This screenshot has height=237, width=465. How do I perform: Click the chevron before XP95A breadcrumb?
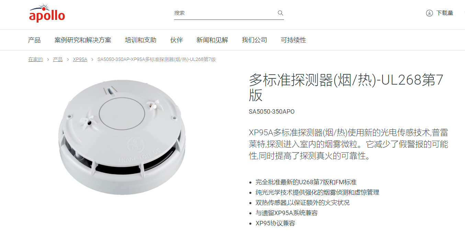68,60
